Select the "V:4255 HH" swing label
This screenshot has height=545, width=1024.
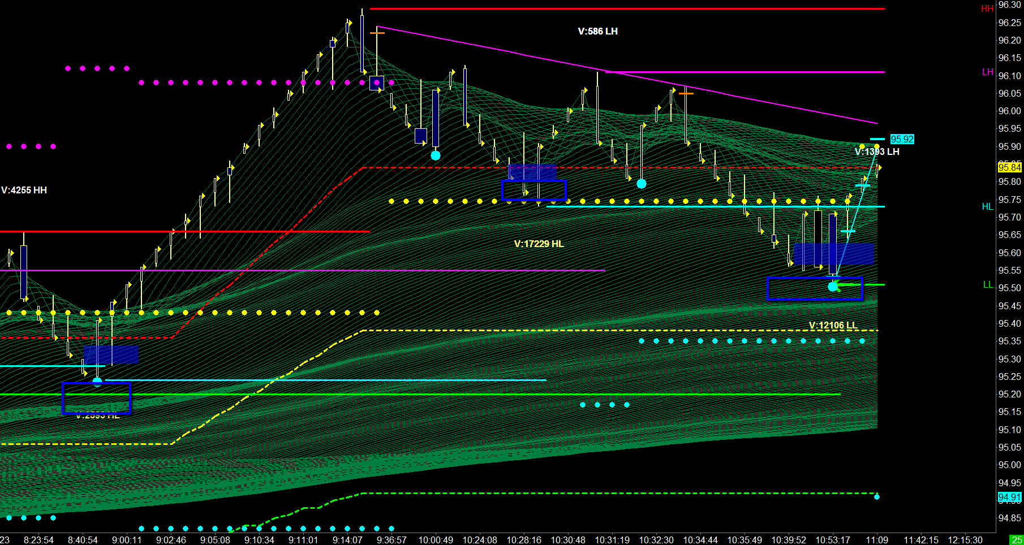[24, 191]
